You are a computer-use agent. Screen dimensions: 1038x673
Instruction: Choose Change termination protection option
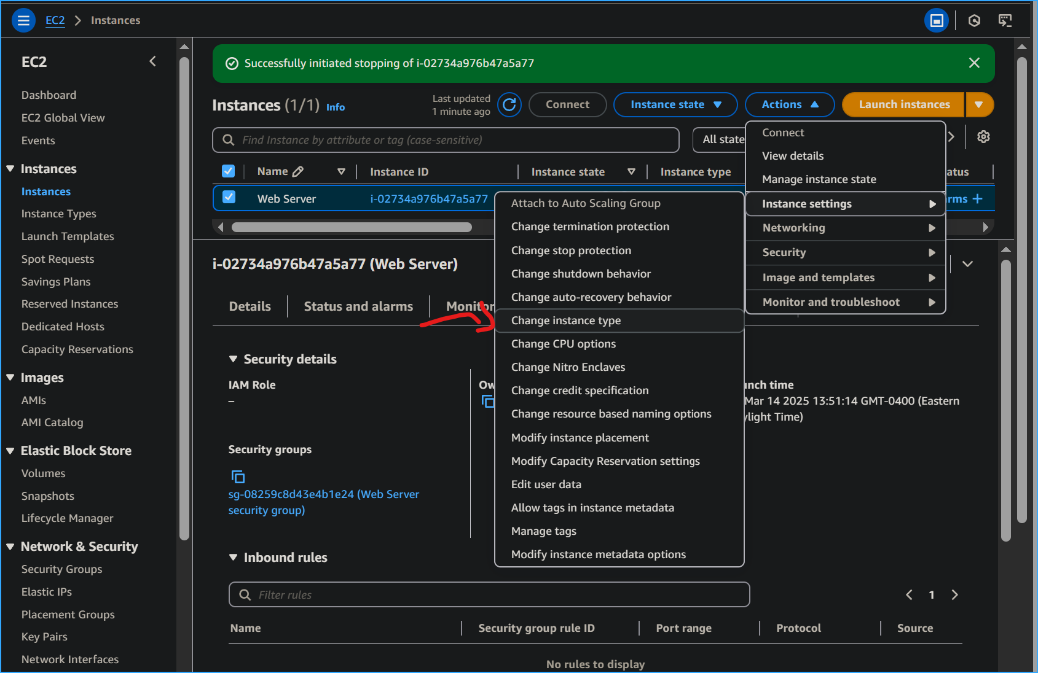(x=589, y=227)
